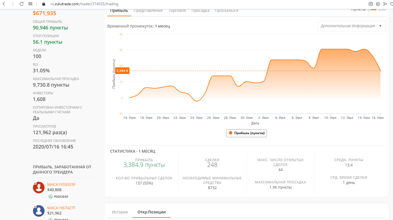Open the История tab
Viewport: 393px width, 220px height.
[x=120, y=212]
